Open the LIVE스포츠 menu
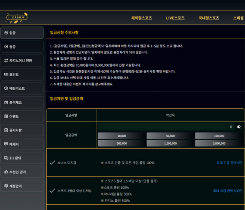 (175, 18)
